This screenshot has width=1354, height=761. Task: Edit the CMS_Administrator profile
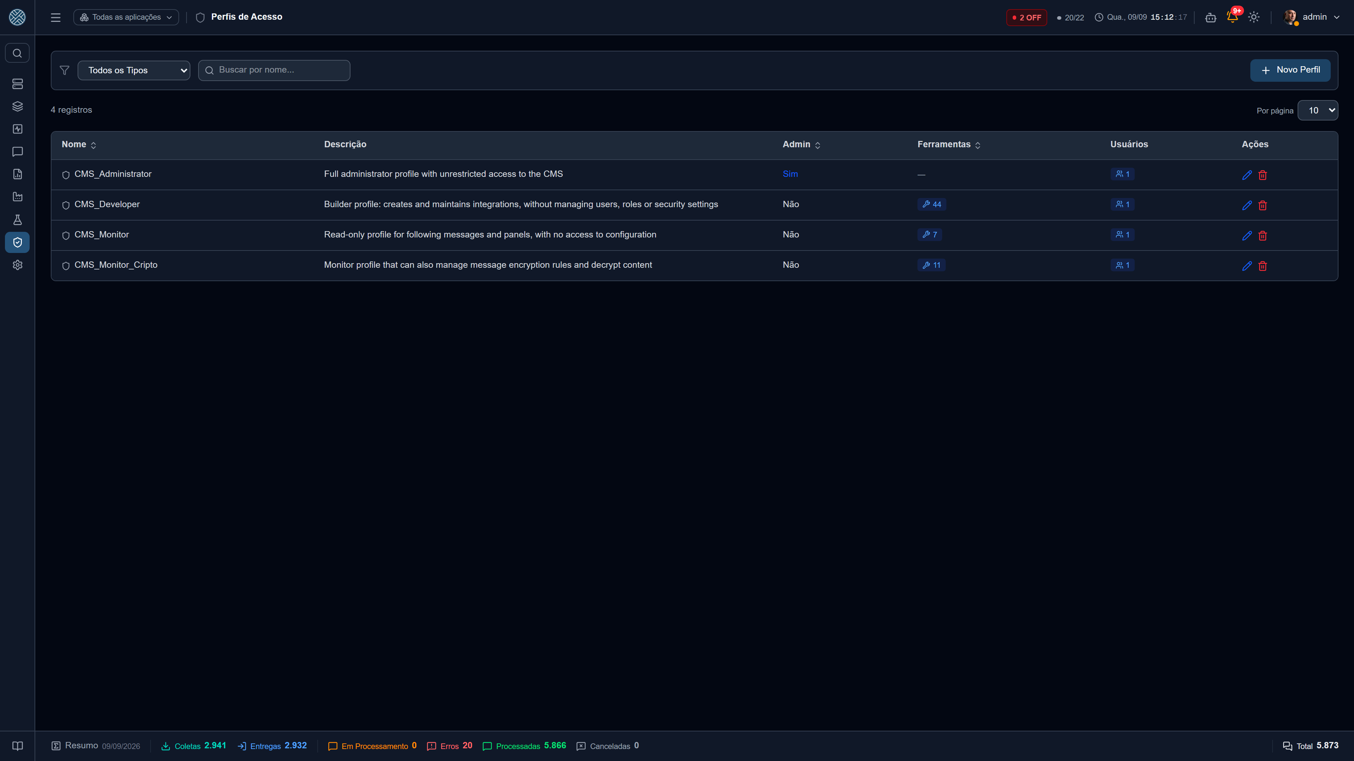coord(1247,175)
